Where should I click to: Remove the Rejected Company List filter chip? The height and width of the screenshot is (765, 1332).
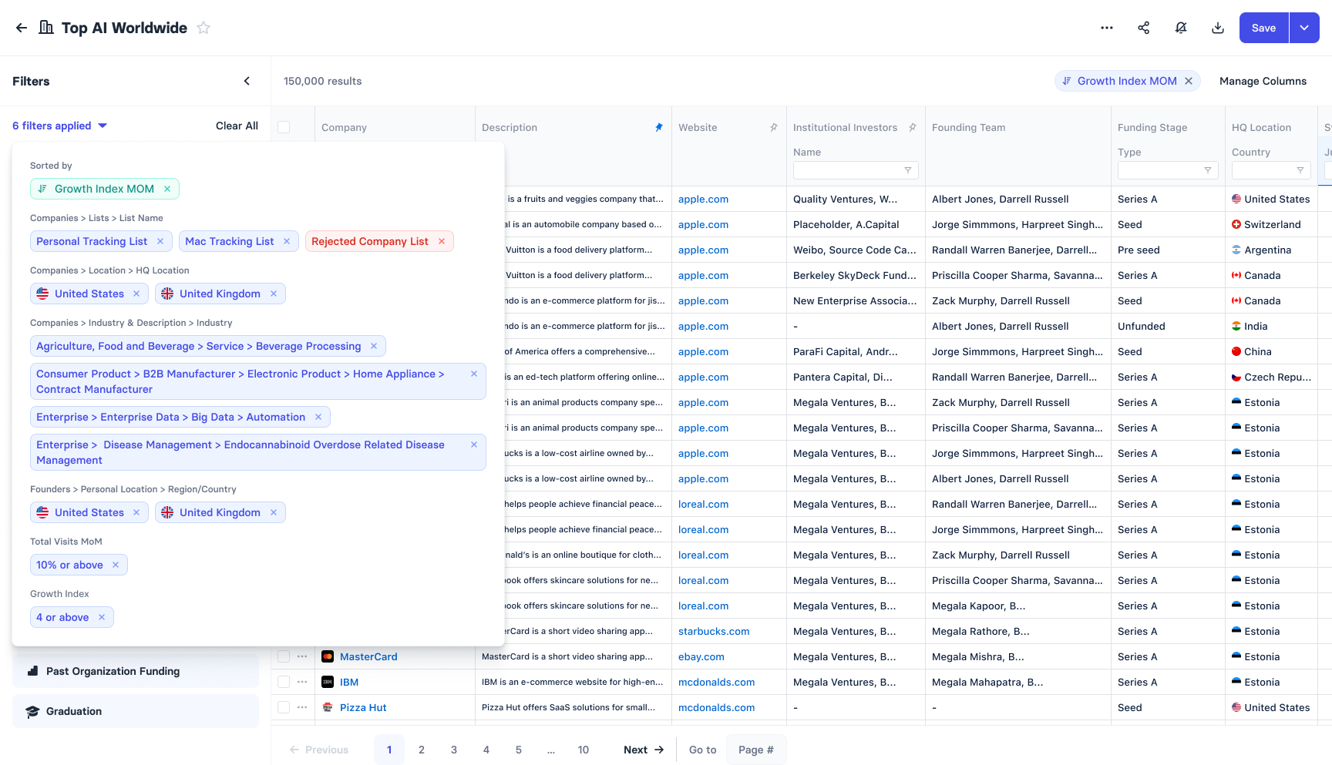click(442, 241)
